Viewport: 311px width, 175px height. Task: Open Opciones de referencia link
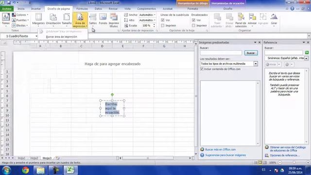(x=285, y=156)
